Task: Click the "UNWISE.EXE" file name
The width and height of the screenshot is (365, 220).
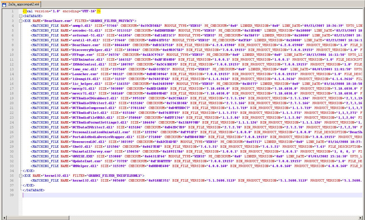Action: click(x=82, y=156)
